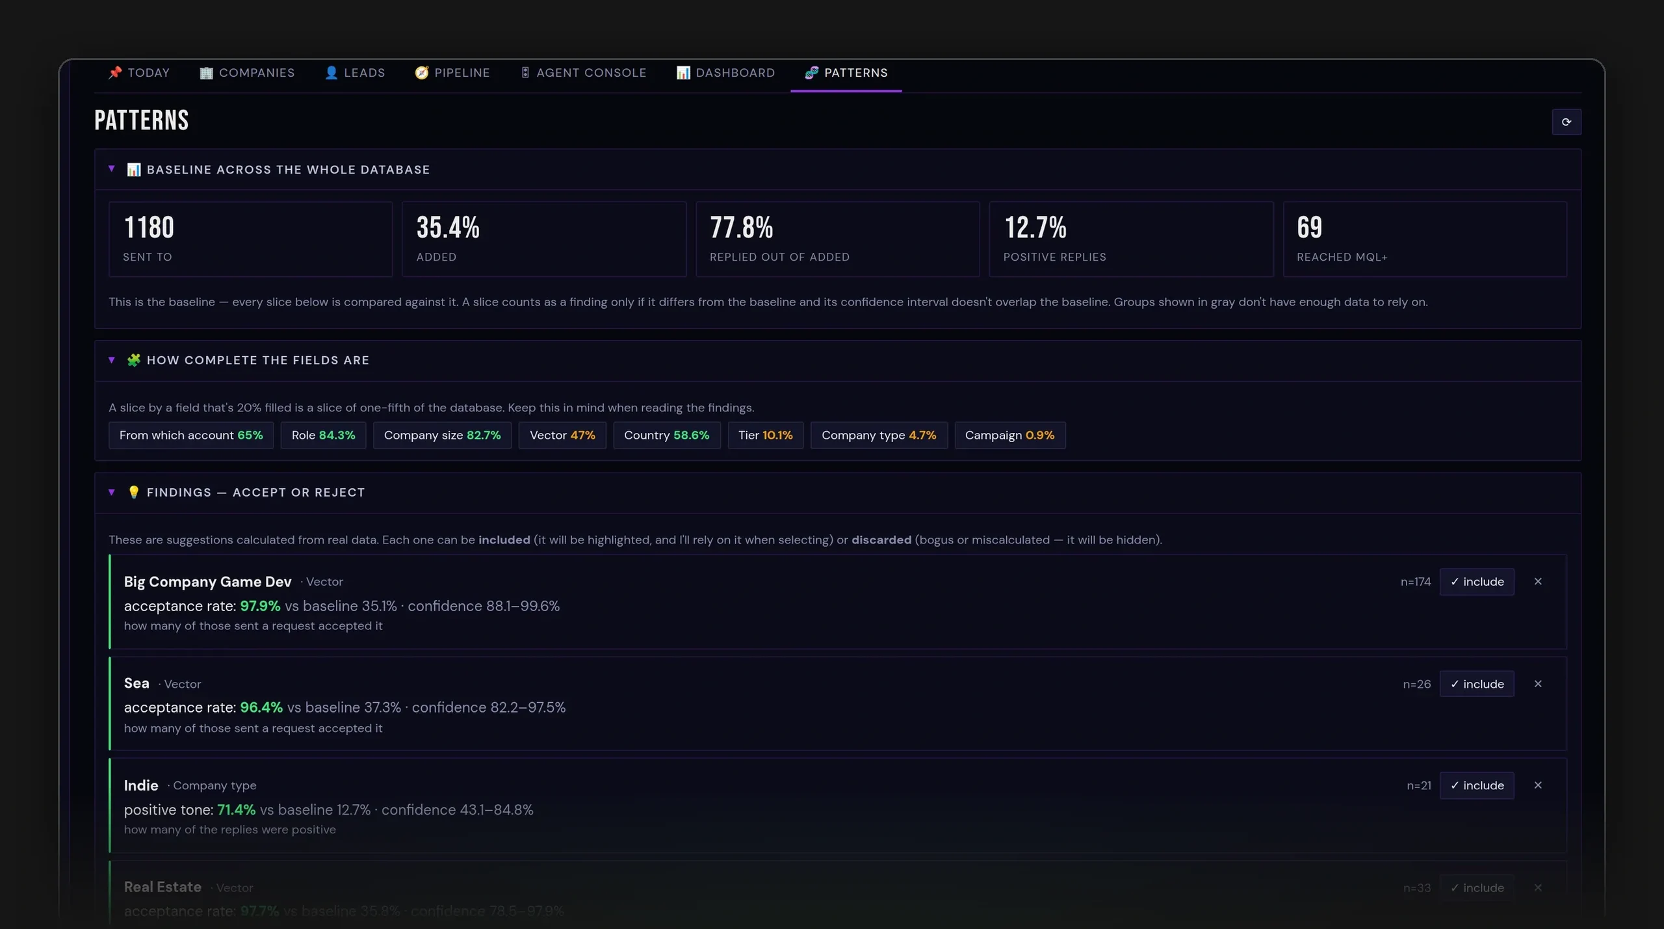This screenshot has width=1664, height=929.
Task: Include the Indie company type finding
Action: (x=1476, y=785)
